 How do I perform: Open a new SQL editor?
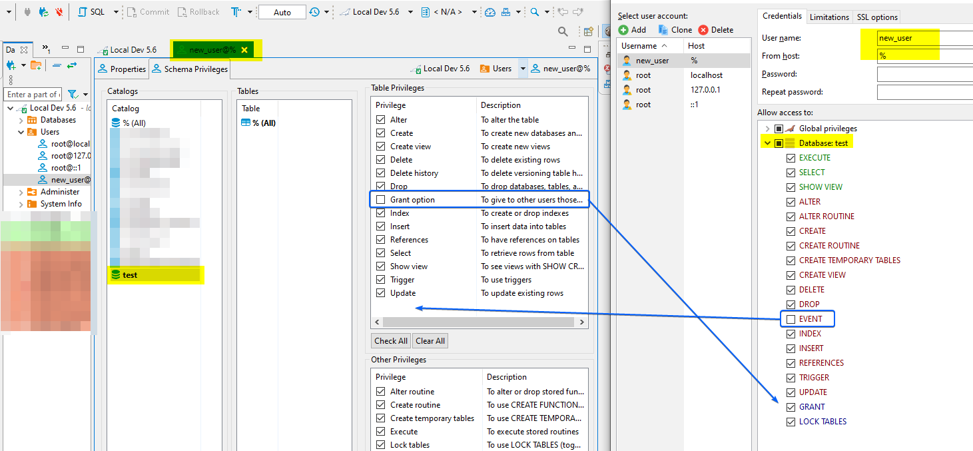[x=91, y=12]
